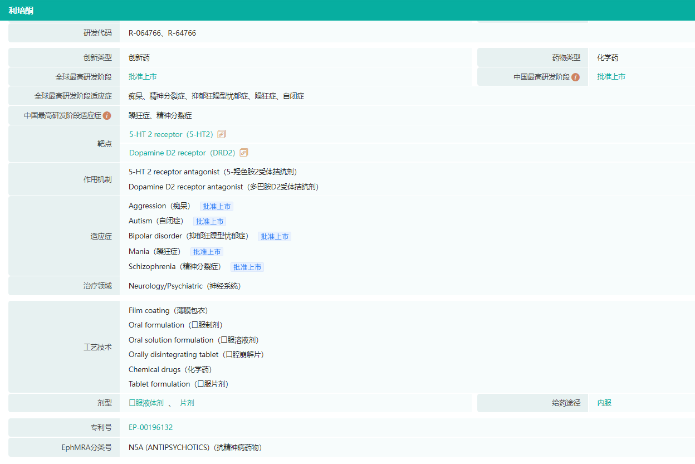Click info icon next to 中国最高研发阶段

575,77
